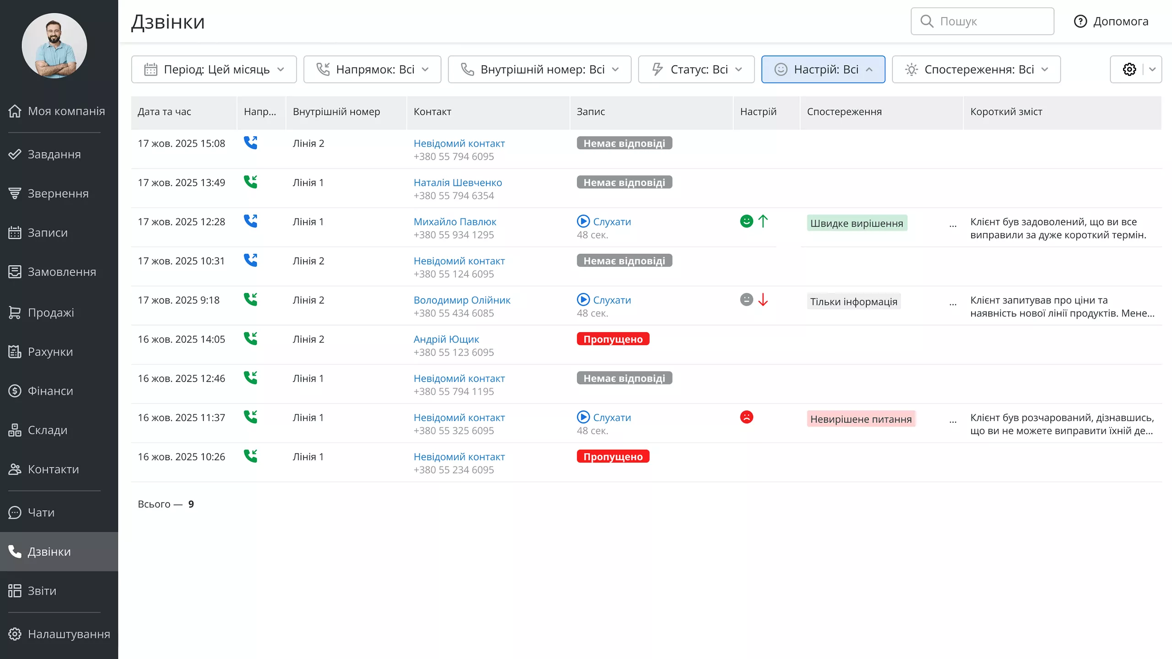Click the Контакти people icon
The width and height of the screenshot is (1172, 659).
point(15,469)
